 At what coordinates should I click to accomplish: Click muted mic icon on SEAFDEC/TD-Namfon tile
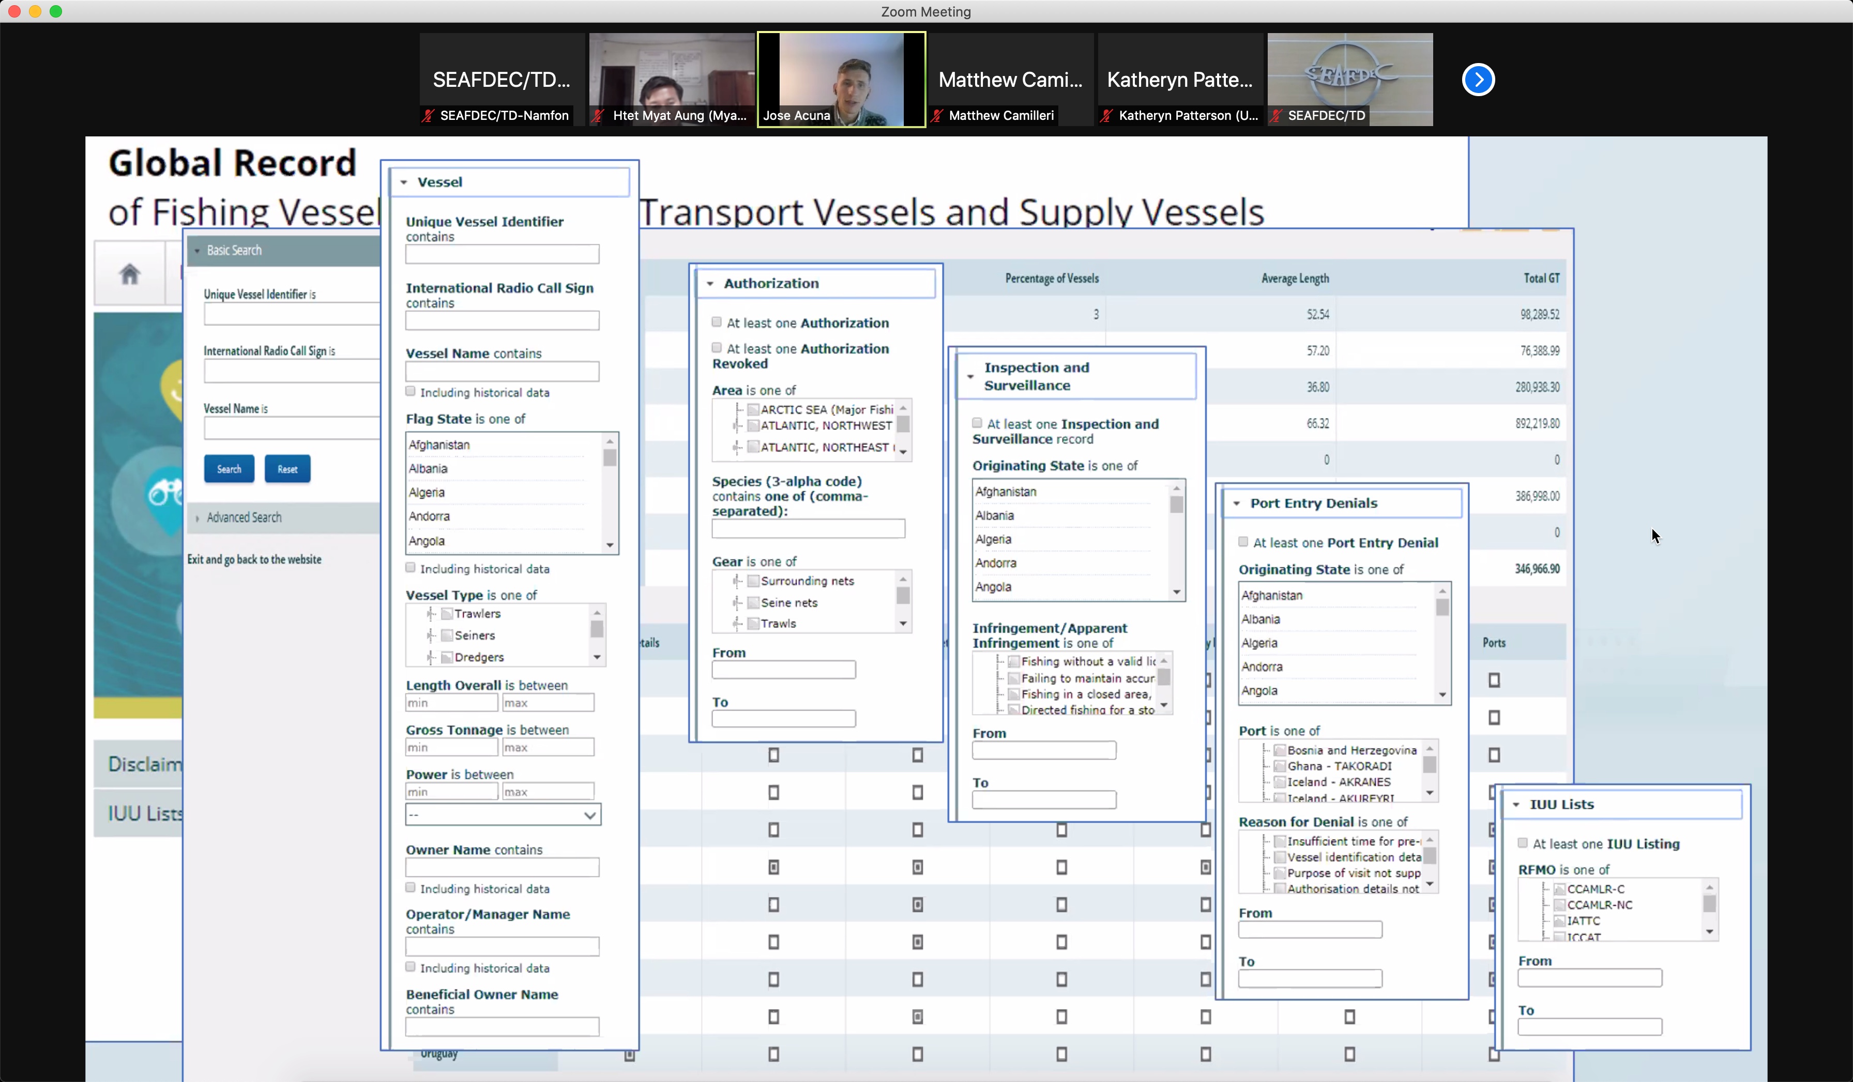[428, 115]
